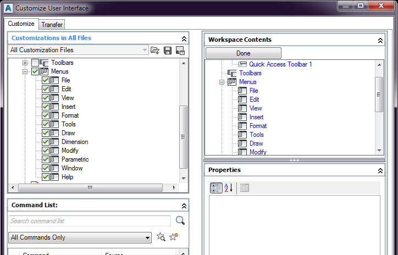Sort Properties alphabetically A-Z
398x255 pixels.
[x=229, y=188]
